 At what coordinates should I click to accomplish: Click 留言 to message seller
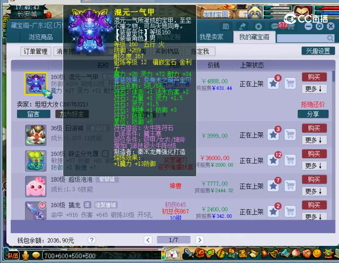pyautogui.click(x=33, y=114)
